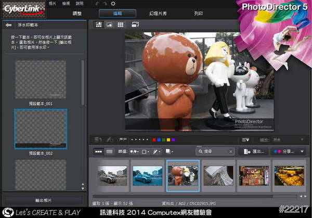The image size is (312, 218).
Task: Select the single photo viewer mode icon
Action: pyautogui.click(x=110, y=24)
